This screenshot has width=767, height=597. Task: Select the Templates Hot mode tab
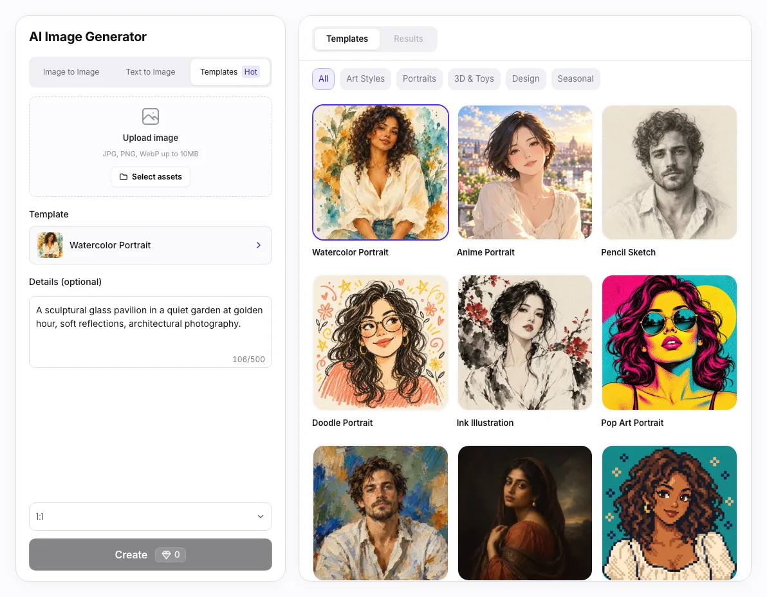(x=230, y=72)
